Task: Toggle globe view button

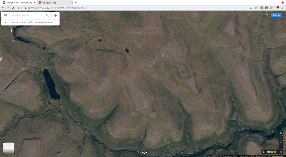Action: (x=281, y=133)
